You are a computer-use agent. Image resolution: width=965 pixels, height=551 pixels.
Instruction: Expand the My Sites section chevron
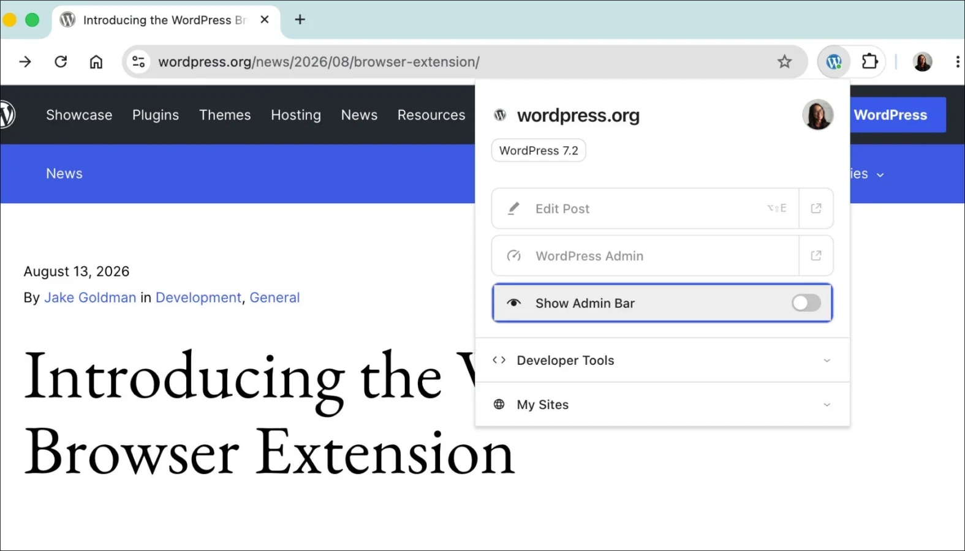click(827, 405)
